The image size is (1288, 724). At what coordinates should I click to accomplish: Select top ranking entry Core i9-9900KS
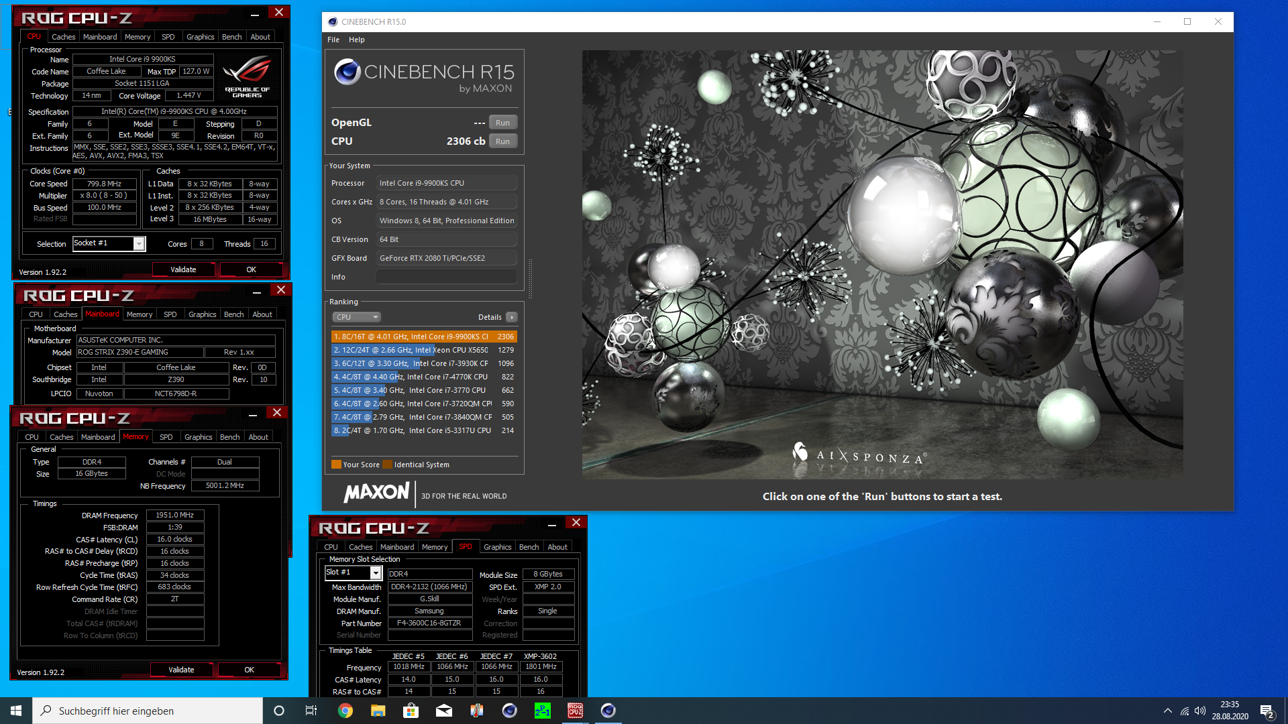coord(424,337)
